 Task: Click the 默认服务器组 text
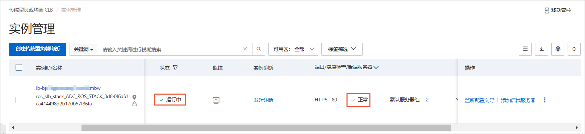tap(405, 100)
